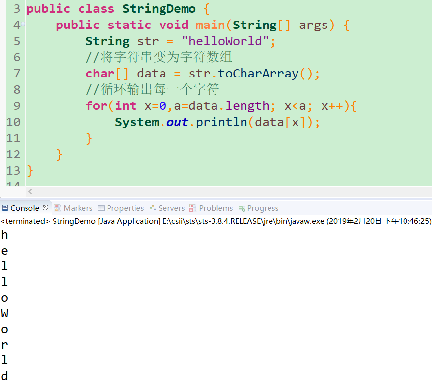Click the args parameter on line 4
Screen dimensions: 432x385
click(314, 26)
